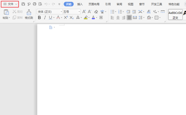Select the 正文 style thumbnail
This screenshot has width=186, height=115.
point(175,15)
